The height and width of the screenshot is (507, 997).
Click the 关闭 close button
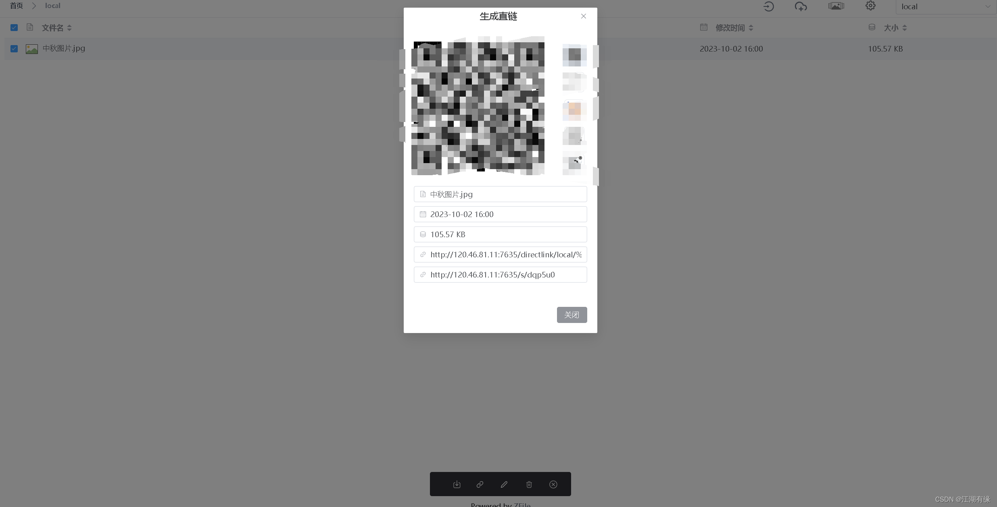pos(572,314)
